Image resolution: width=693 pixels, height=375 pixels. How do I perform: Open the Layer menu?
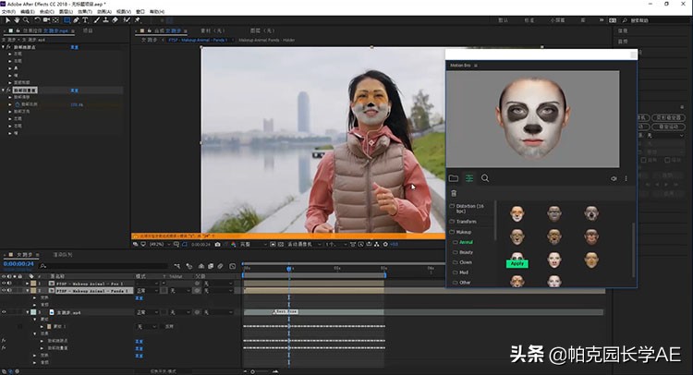(66, 11)
